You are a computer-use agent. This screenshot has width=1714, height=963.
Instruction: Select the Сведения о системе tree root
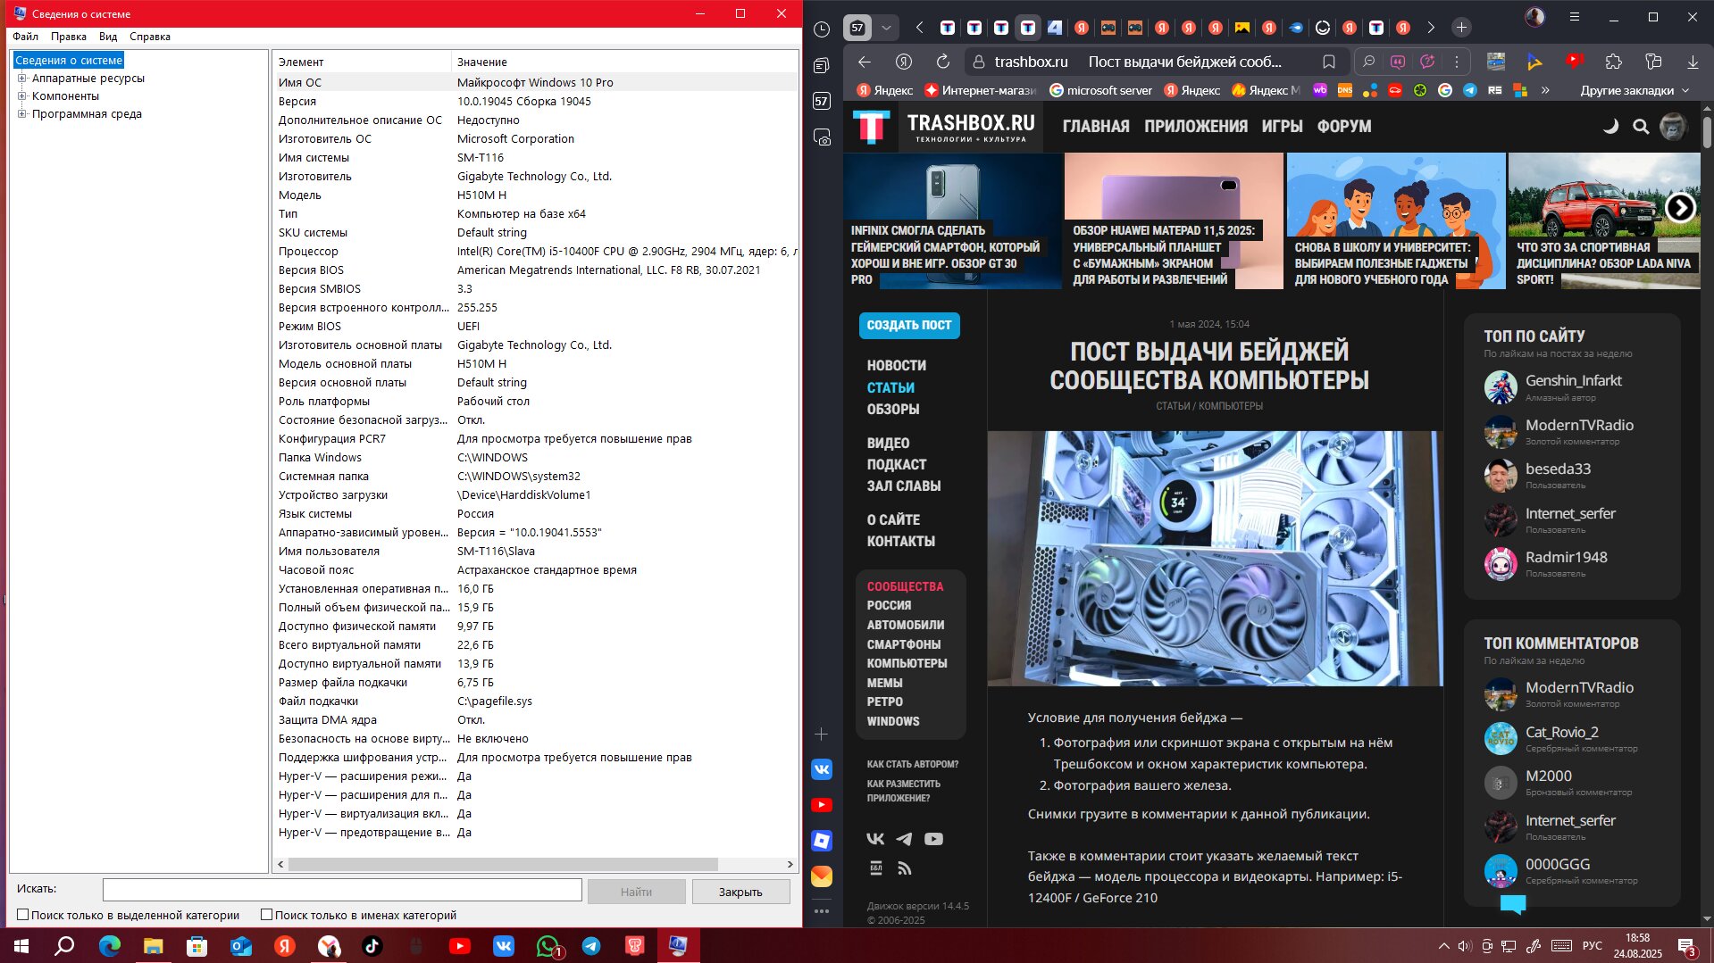[x=69, y=60]
